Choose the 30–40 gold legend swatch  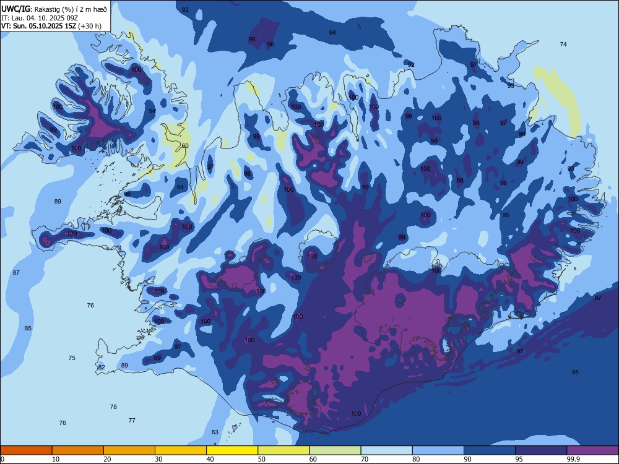click(181, 450)
